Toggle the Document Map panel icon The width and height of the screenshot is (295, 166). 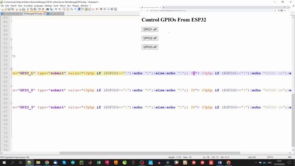click(86, 9)
